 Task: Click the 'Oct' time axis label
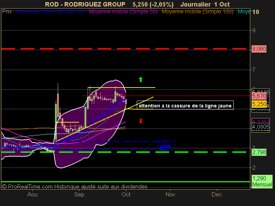[x=126, y=194]
